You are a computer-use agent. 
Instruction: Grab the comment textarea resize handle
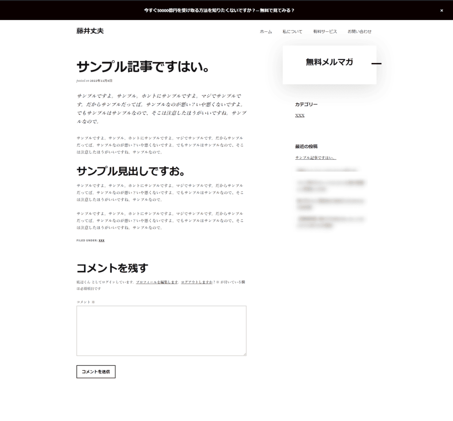click(244, 354)
